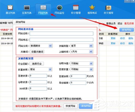
Task: Click the 网站名称 input field
Action: click(x=62, y=34)
